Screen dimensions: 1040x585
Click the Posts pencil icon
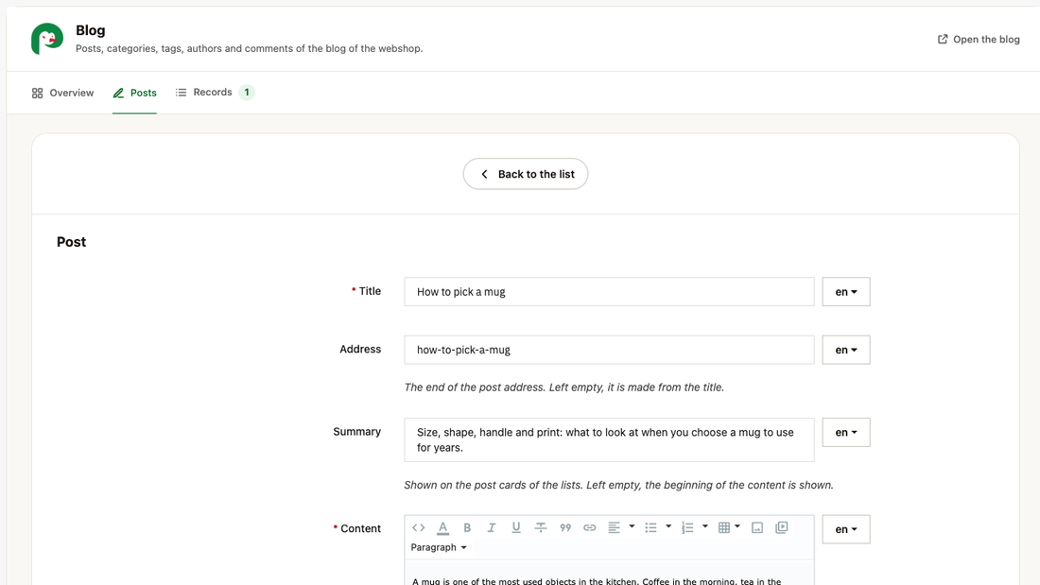click(118, 93)
